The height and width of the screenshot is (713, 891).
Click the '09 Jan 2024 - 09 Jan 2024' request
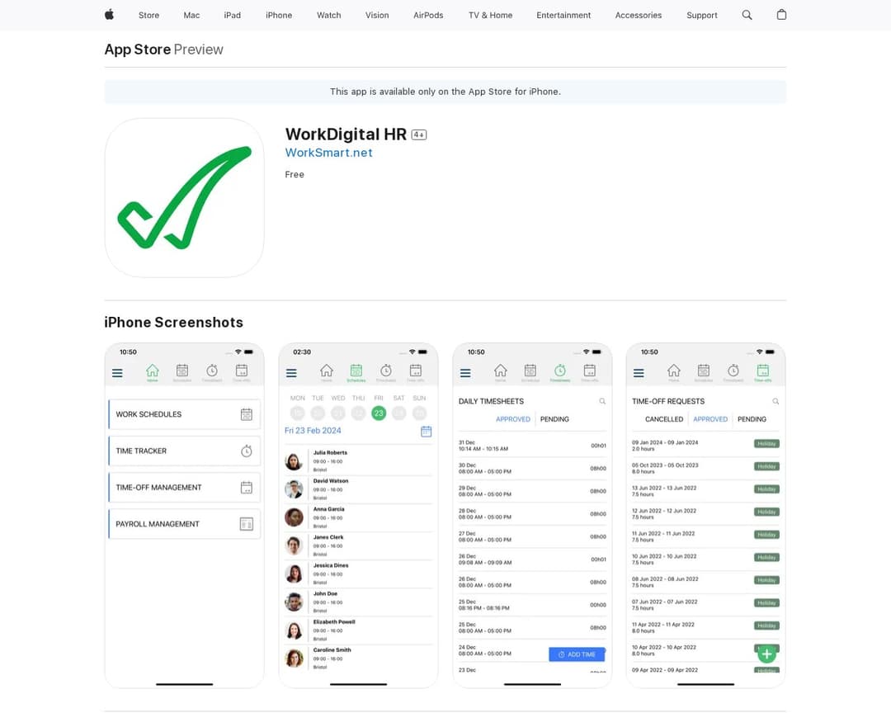(705, 446)
